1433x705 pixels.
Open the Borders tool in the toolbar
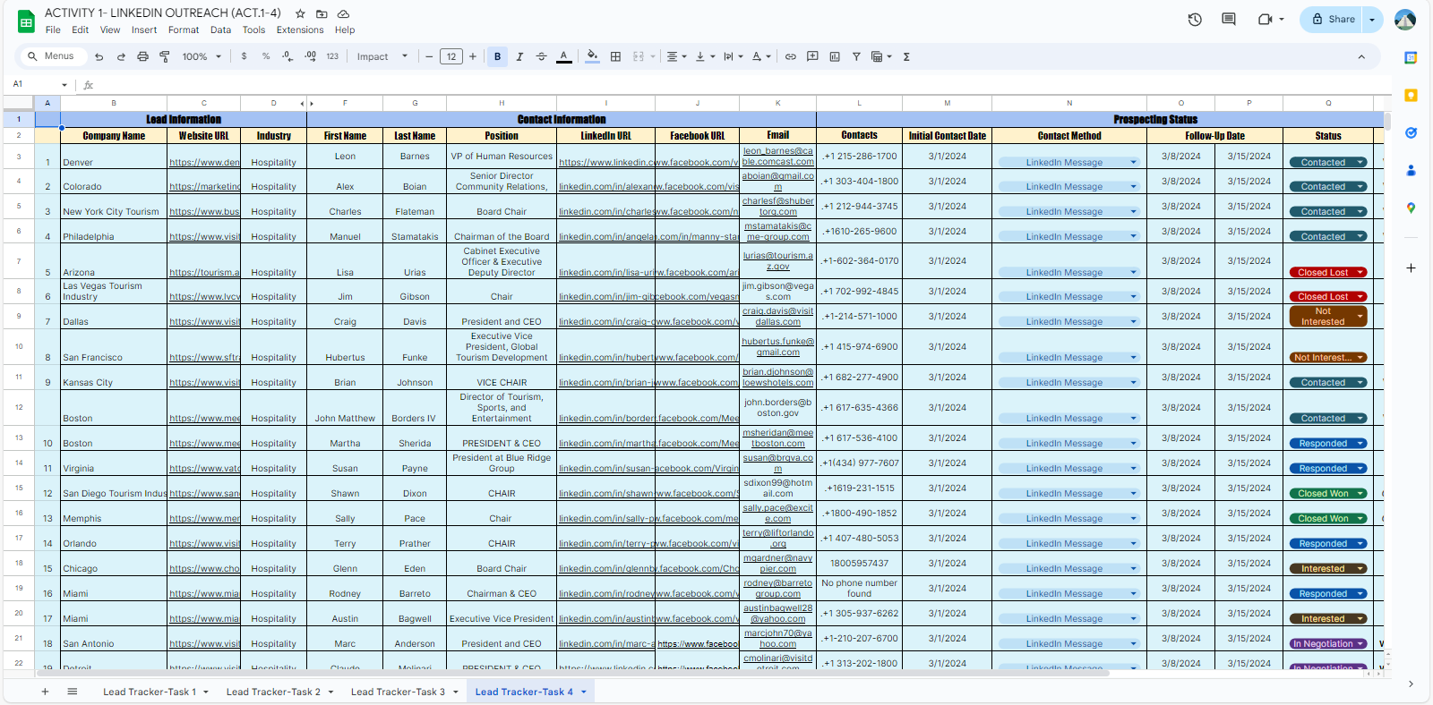click(x=615, y=56)
